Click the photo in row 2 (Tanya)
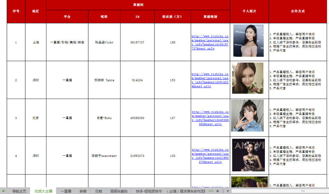The height and width of the screenshot is (194, 329). click(248, 78)
